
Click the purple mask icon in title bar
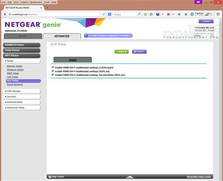tap(199, 2)
